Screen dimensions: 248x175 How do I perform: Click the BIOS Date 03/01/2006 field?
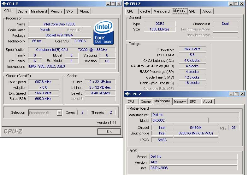pos(193,168)
